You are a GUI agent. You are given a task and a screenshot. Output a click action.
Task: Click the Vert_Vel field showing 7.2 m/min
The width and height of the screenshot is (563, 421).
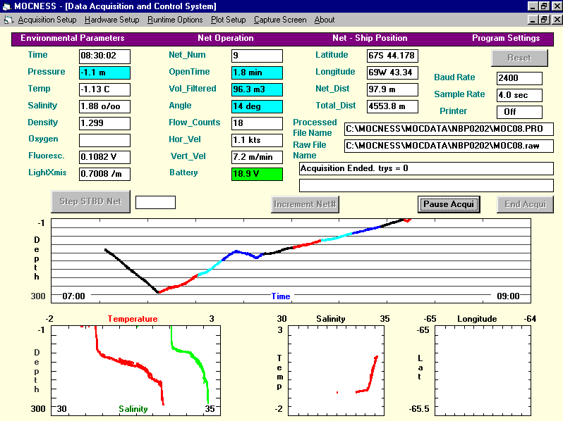[x=257, y=157]
